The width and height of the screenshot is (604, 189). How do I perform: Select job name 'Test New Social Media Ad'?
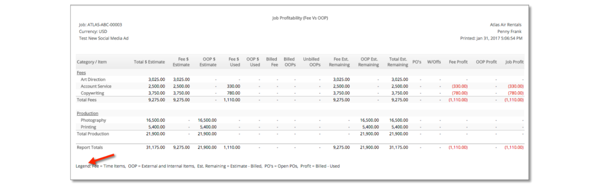(x=104, y=38)
